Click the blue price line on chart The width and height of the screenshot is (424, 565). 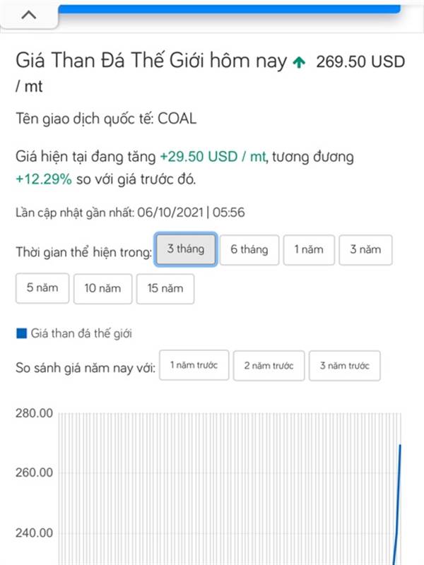point(398,504)
